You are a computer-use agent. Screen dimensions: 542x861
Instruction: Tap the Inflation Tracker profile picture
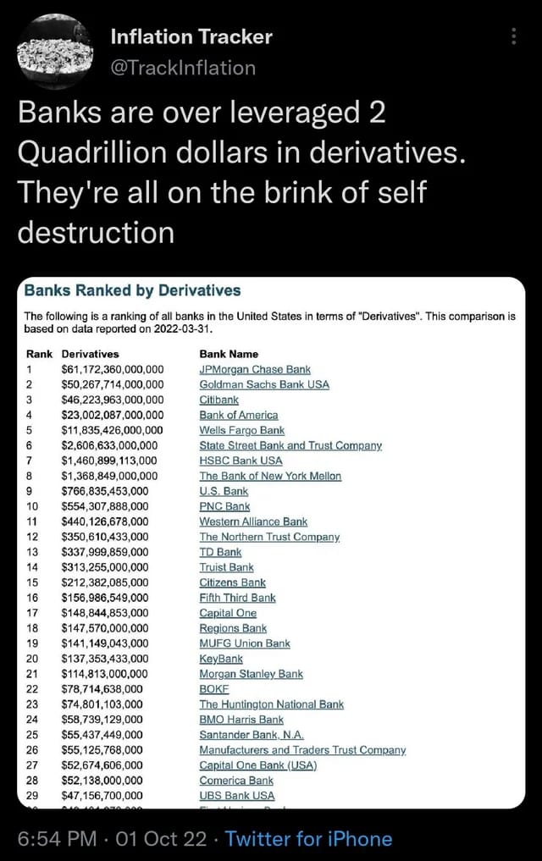click(x=55, y=52)
